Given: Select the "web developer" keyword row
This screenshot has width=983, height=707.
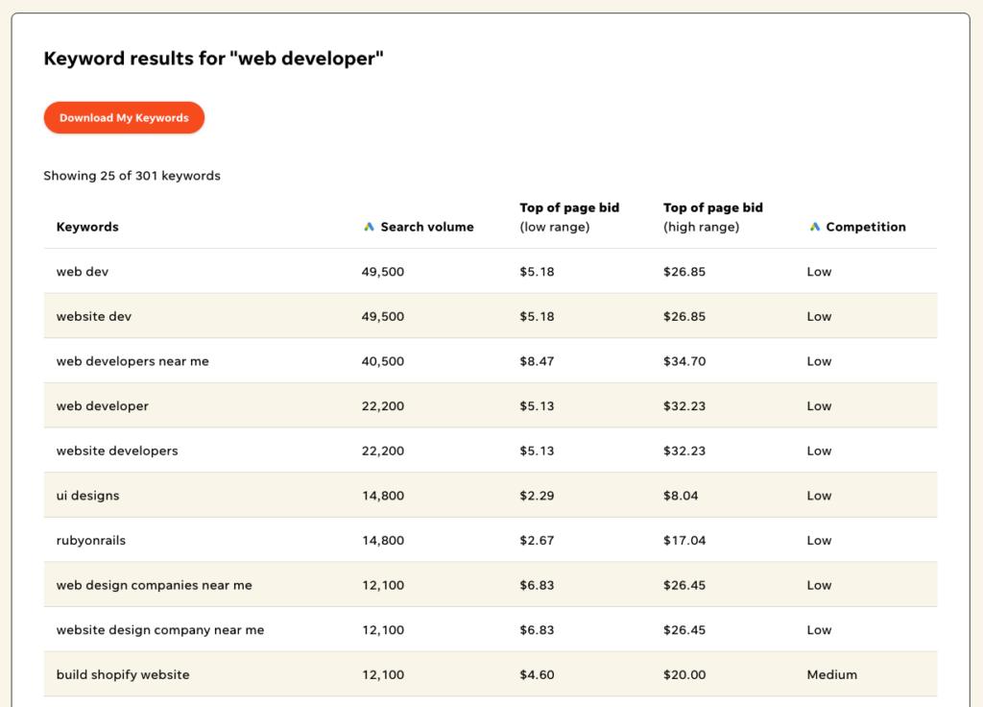Looking at the screenshot, I should click(102, 405).
